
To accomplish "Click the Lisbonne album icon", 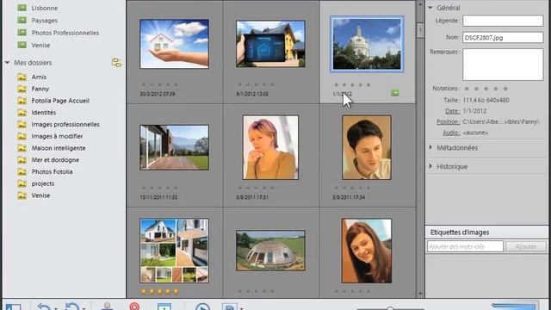I will [x=22, y=8].
